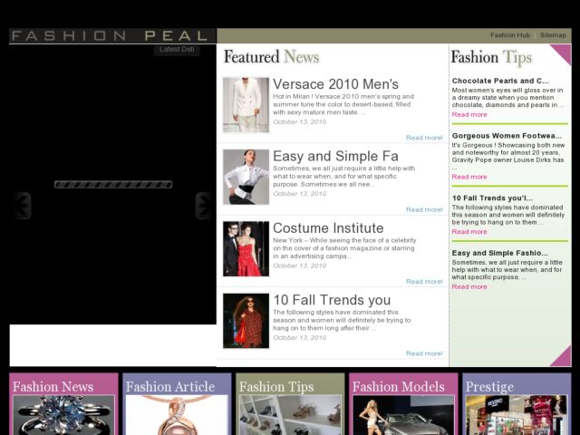
Task: Read more on Easy and Simple featured article
Action: coord(424,209)
